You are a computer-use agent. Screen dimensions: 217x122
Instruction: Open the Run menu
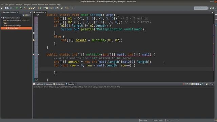pos(47,5)
